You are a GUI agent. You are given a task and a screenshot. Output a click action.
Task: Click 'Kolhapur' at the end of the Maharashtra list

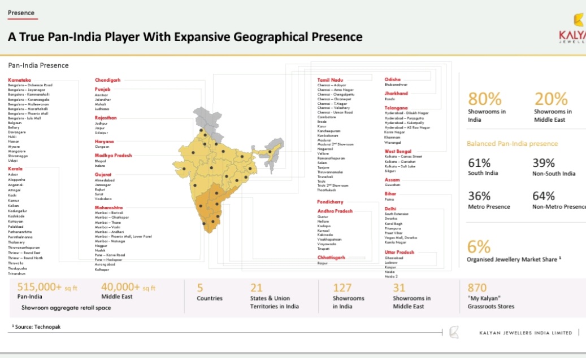coord(102,269)
